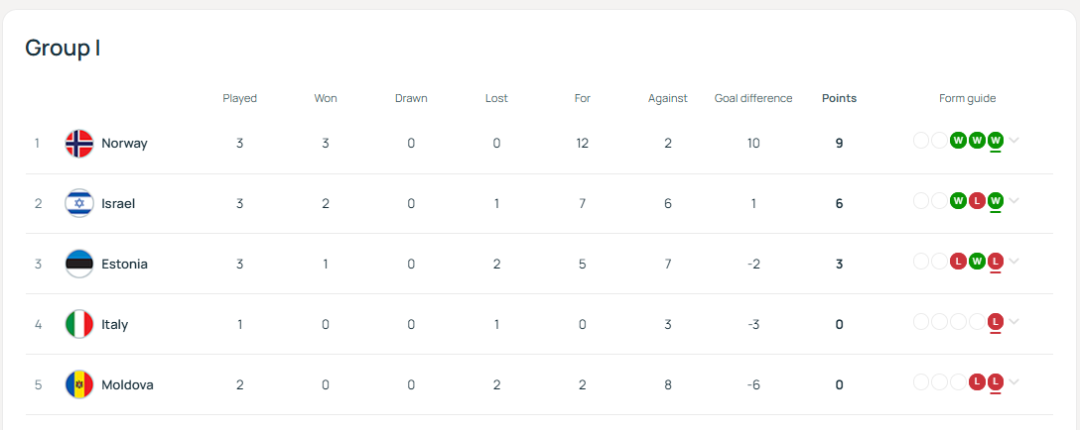Viewport: 1080px width, 430px height.
Task: Open the Norway team link
Action: [124, 143]
